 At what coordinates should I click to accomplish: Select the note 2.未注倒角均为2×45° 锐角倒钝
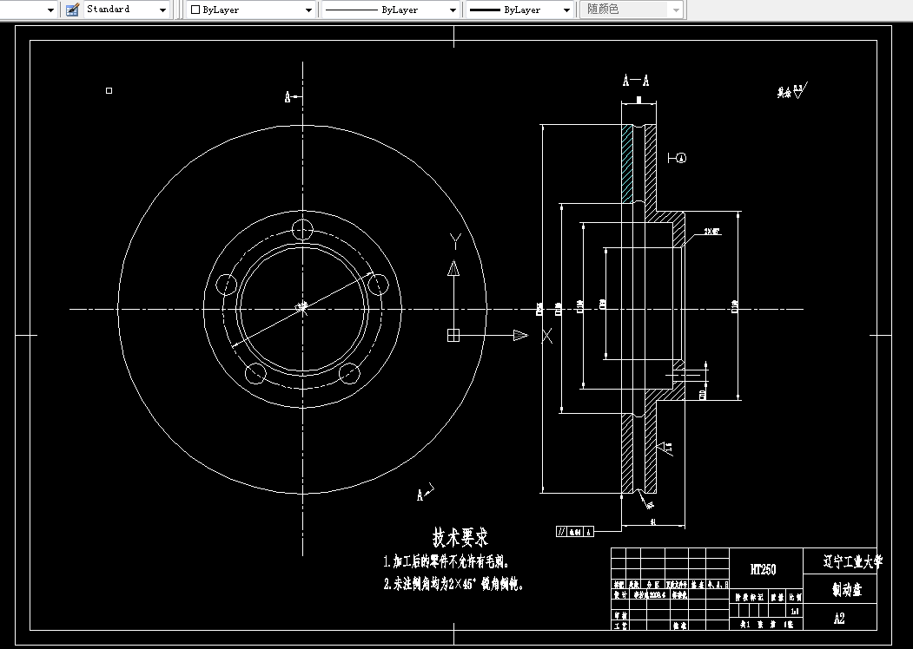coord(453,585)
